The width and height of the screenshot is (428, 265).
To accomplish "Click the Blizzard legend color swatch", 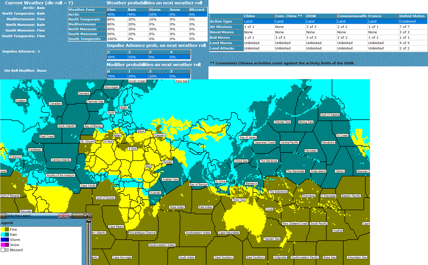I will pyautogui.click(x=5, y=250).
